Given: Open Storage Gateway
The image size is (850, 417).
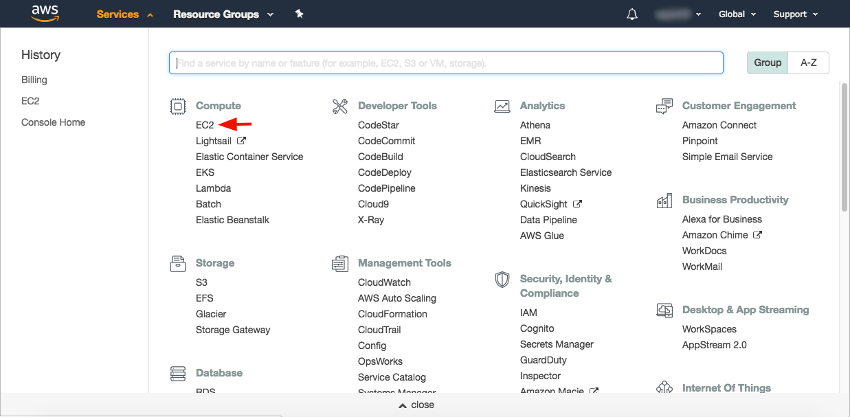Looking at the screenshot, I should [233, 330].
